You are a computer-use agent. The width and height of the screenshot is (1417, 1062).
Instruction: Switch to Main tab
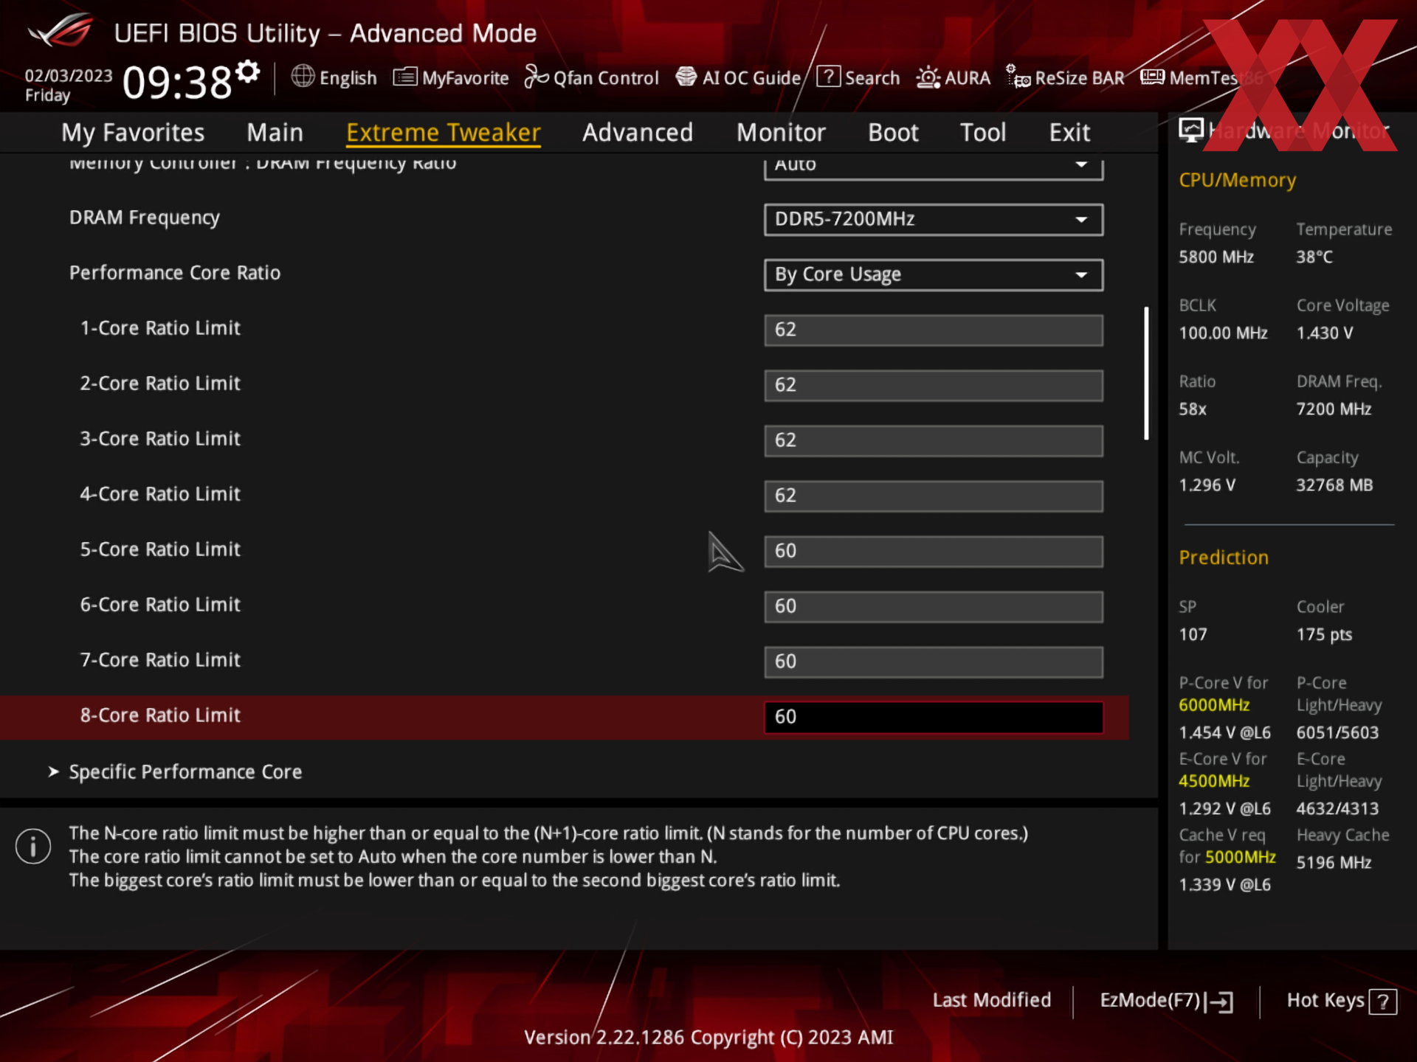pos(275,132)
